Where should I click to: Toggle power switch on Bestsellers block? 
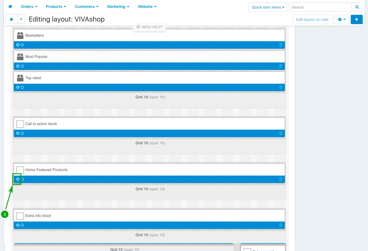(22, 45)
